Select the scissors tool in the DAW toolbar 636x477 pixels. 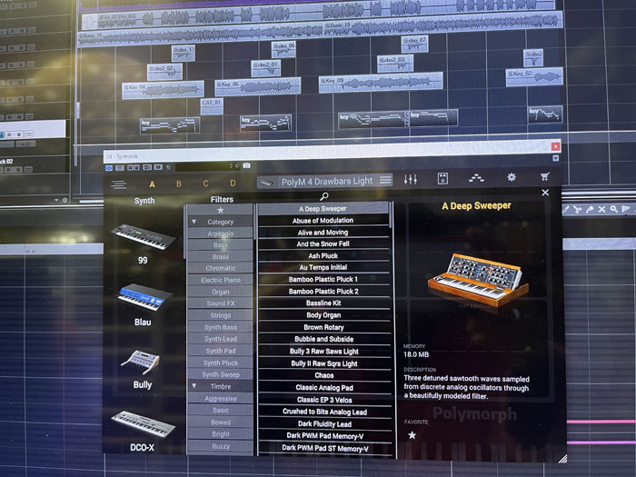point(578,209)
